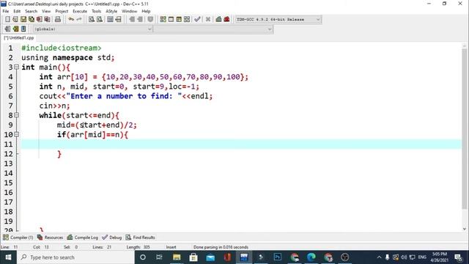Screen dimensions: 469x264
Task: Open the File menu
Action: [x=6, y=11]
